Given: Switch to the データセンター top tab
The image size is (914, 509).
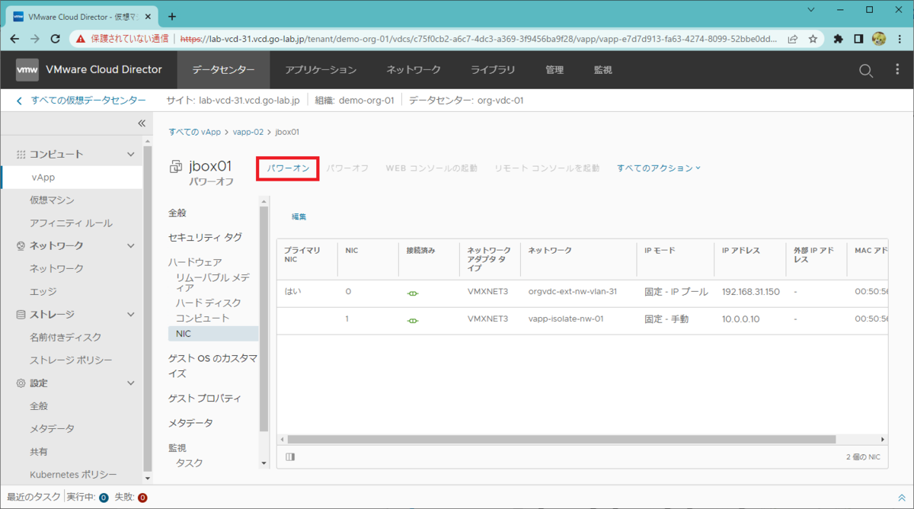Looking at the screenshot, I should point(223,70).
